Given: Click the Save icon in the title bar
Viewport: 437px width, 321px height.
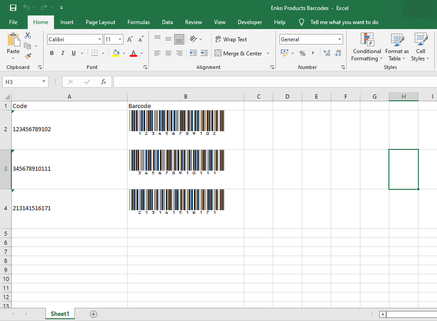Looking at the screenshot, I should 13,8.
